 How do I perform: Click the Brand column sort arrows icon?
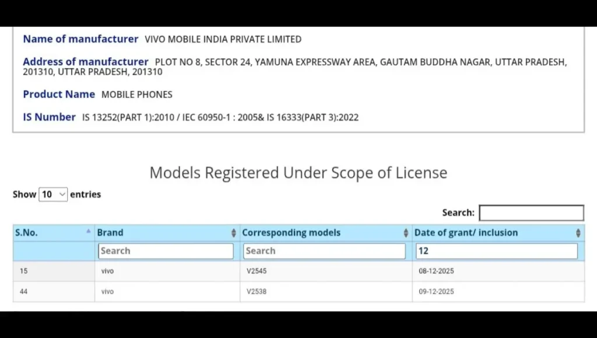tap(234, 233)
